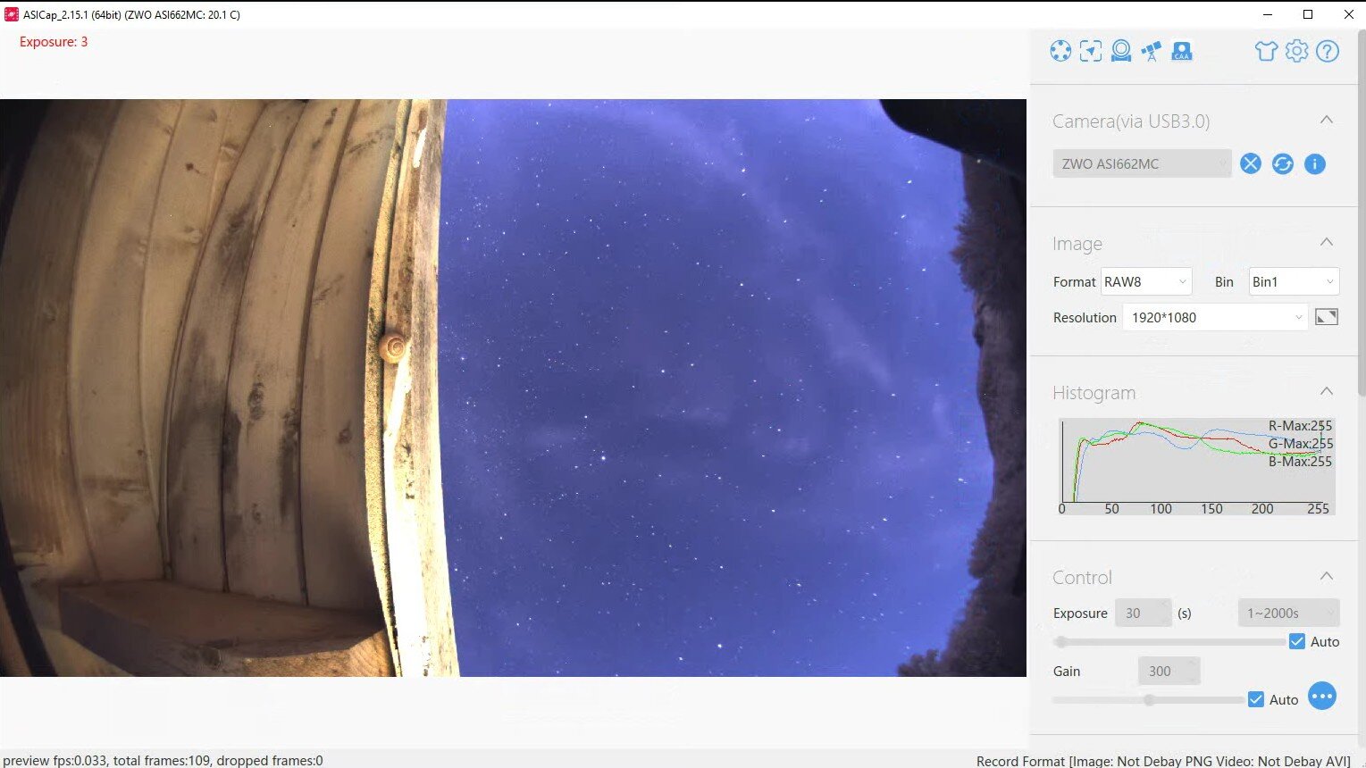
Task: Show camera info with the i icon
Action: [x=1315, y=163]
